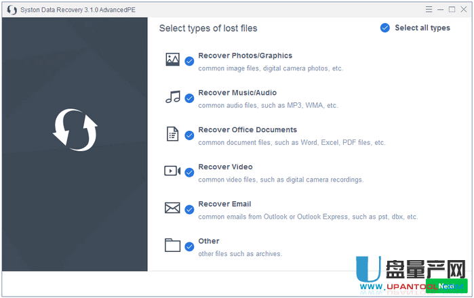Image resolution: width=474 pixels, height=298 pixels.
Task: Disable the Recover Video checkbox
Action: point(189,173)
